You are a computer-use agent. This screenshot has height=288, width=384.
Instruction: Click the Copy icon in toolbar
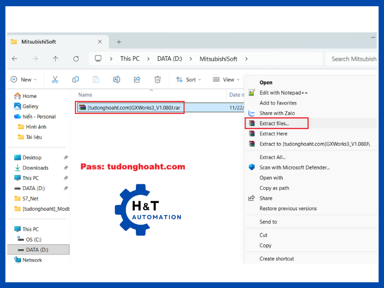tap(75, 80)
